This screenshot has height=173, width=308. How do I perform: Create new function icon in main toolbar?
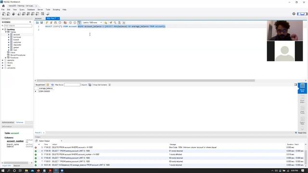(x=38, y=14)
